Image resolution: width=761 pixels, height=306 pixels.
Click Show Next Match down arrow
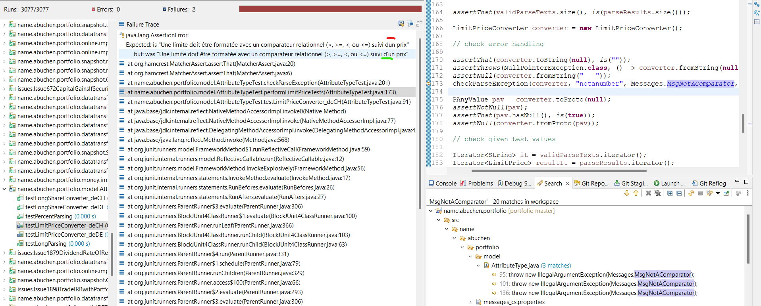627,193
